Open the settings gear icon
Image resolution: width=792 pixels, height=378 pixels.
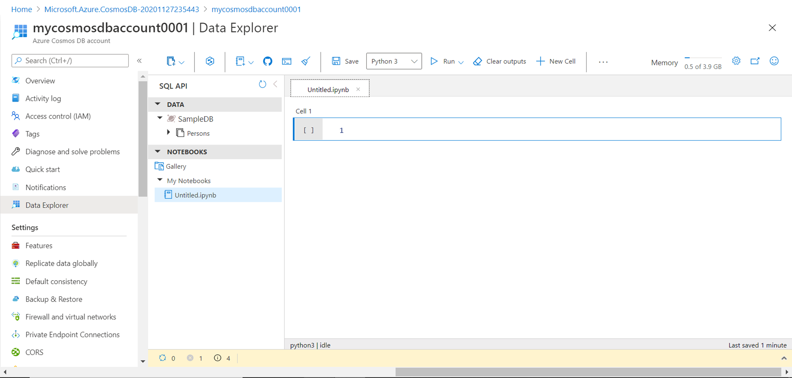point(736,61)
